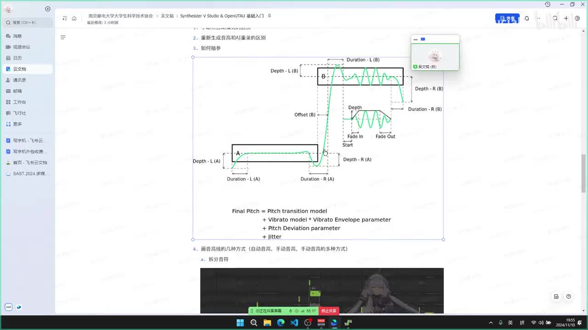The height and width of the screenshot is (330, 588).
Task: Open 飞行社 in the sidebar
Action: click(x=27, y=113)
